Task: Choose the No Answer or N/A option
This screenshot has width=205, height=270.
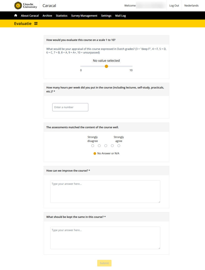Action: pyautogui.click(x=95, y=153)
